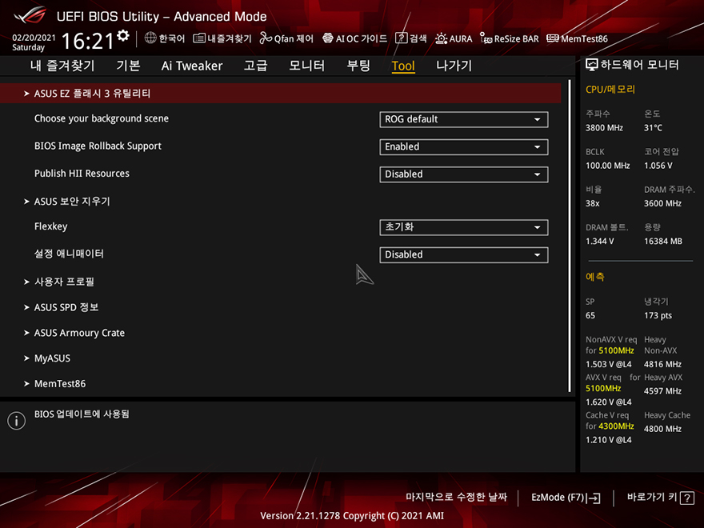This screenshot has width=704, height=528.
Task: Click the Publish HII Resources label
Action: click(x=82, y=174)
